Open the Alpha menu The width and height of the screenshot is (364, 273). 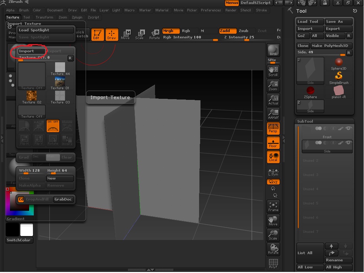pyautogui.click(x=10, y=10)
